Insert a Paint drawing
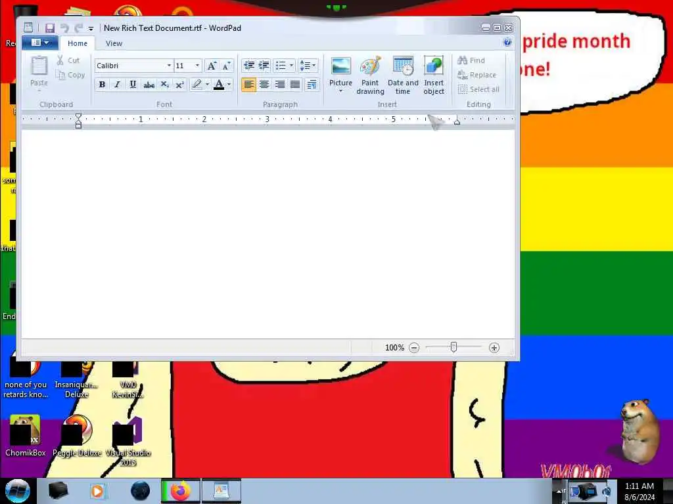Viewport: 673px width, 504px height. coord(370,75)
